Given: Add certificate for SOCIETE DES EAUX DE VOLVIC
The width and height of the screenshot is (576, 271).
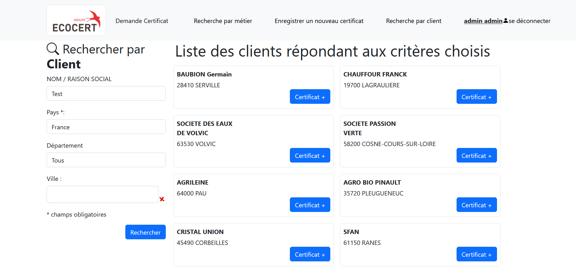Looking at the screenshot, I should (x=310, y=155).
